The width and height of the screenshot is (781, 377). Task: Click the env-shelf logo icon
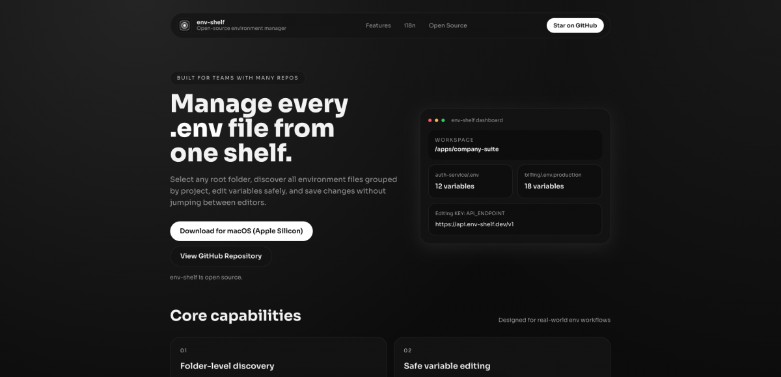185,25
